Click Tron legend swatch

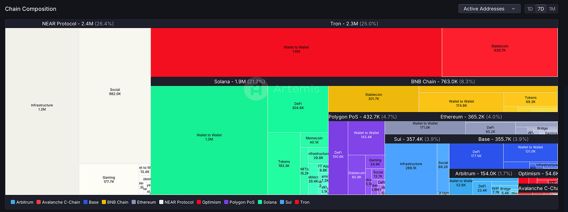coord(297,202)
